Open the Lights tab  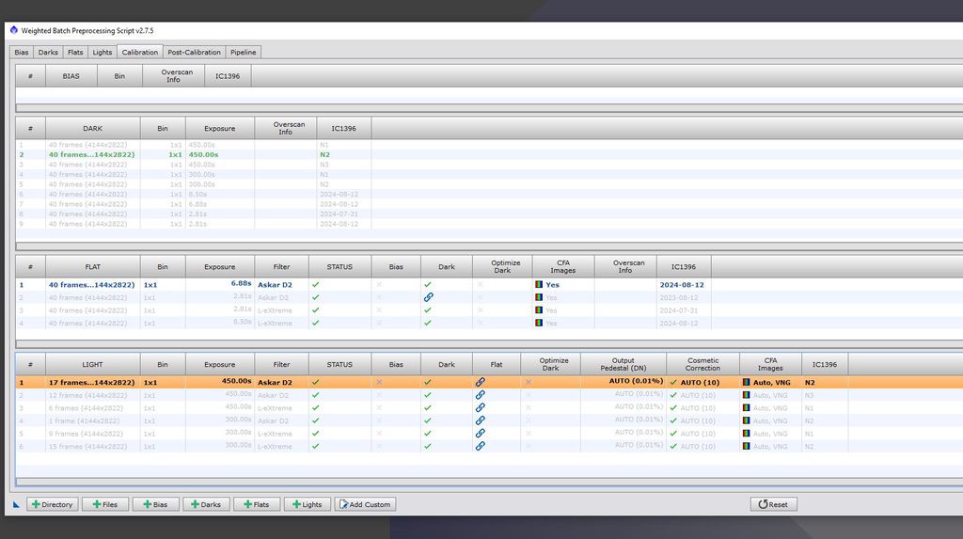click(102, 53)
